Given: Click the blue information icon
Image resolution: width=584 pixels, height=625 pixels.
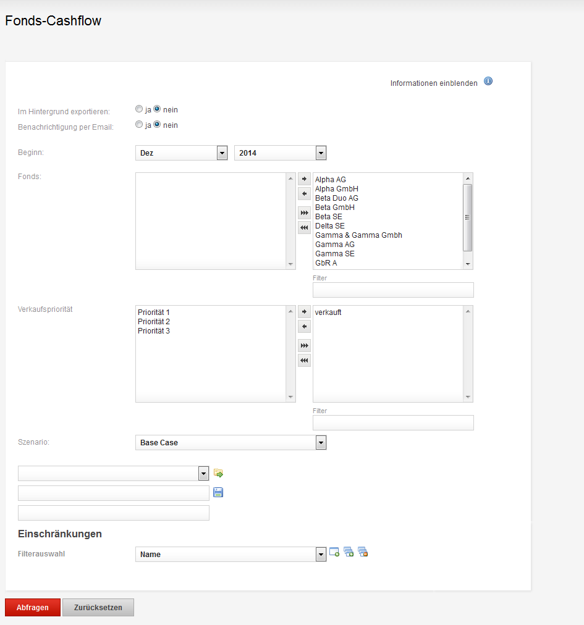Looking at the screenshot, I should pyautogui.click(x=488, y=82).
